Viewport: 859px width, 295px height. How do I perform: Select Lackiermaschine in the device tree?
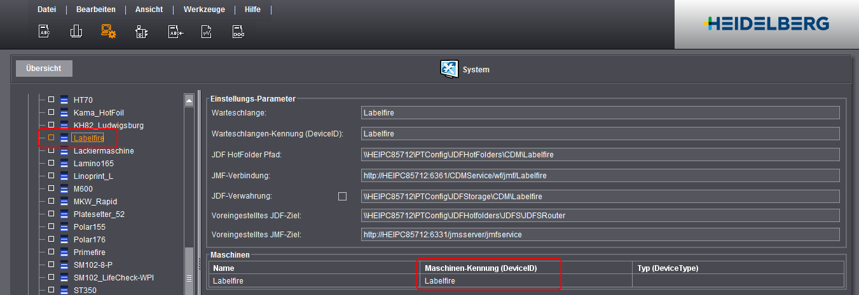coord(104,151)
